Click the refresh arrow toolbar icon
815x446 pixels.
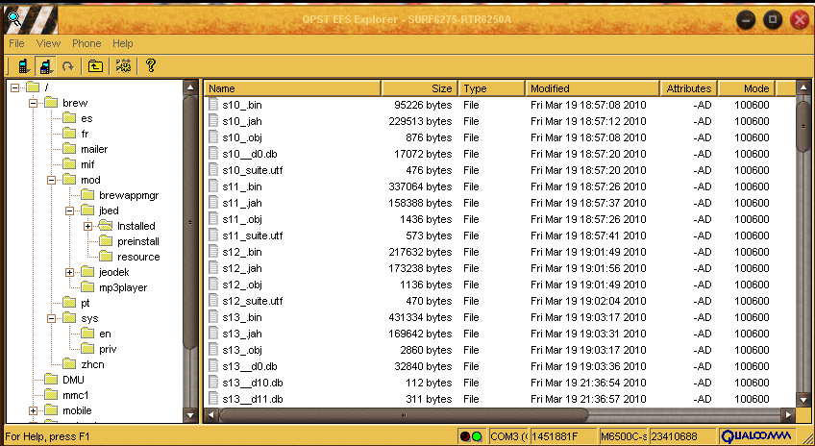click(x=68, y=66)
